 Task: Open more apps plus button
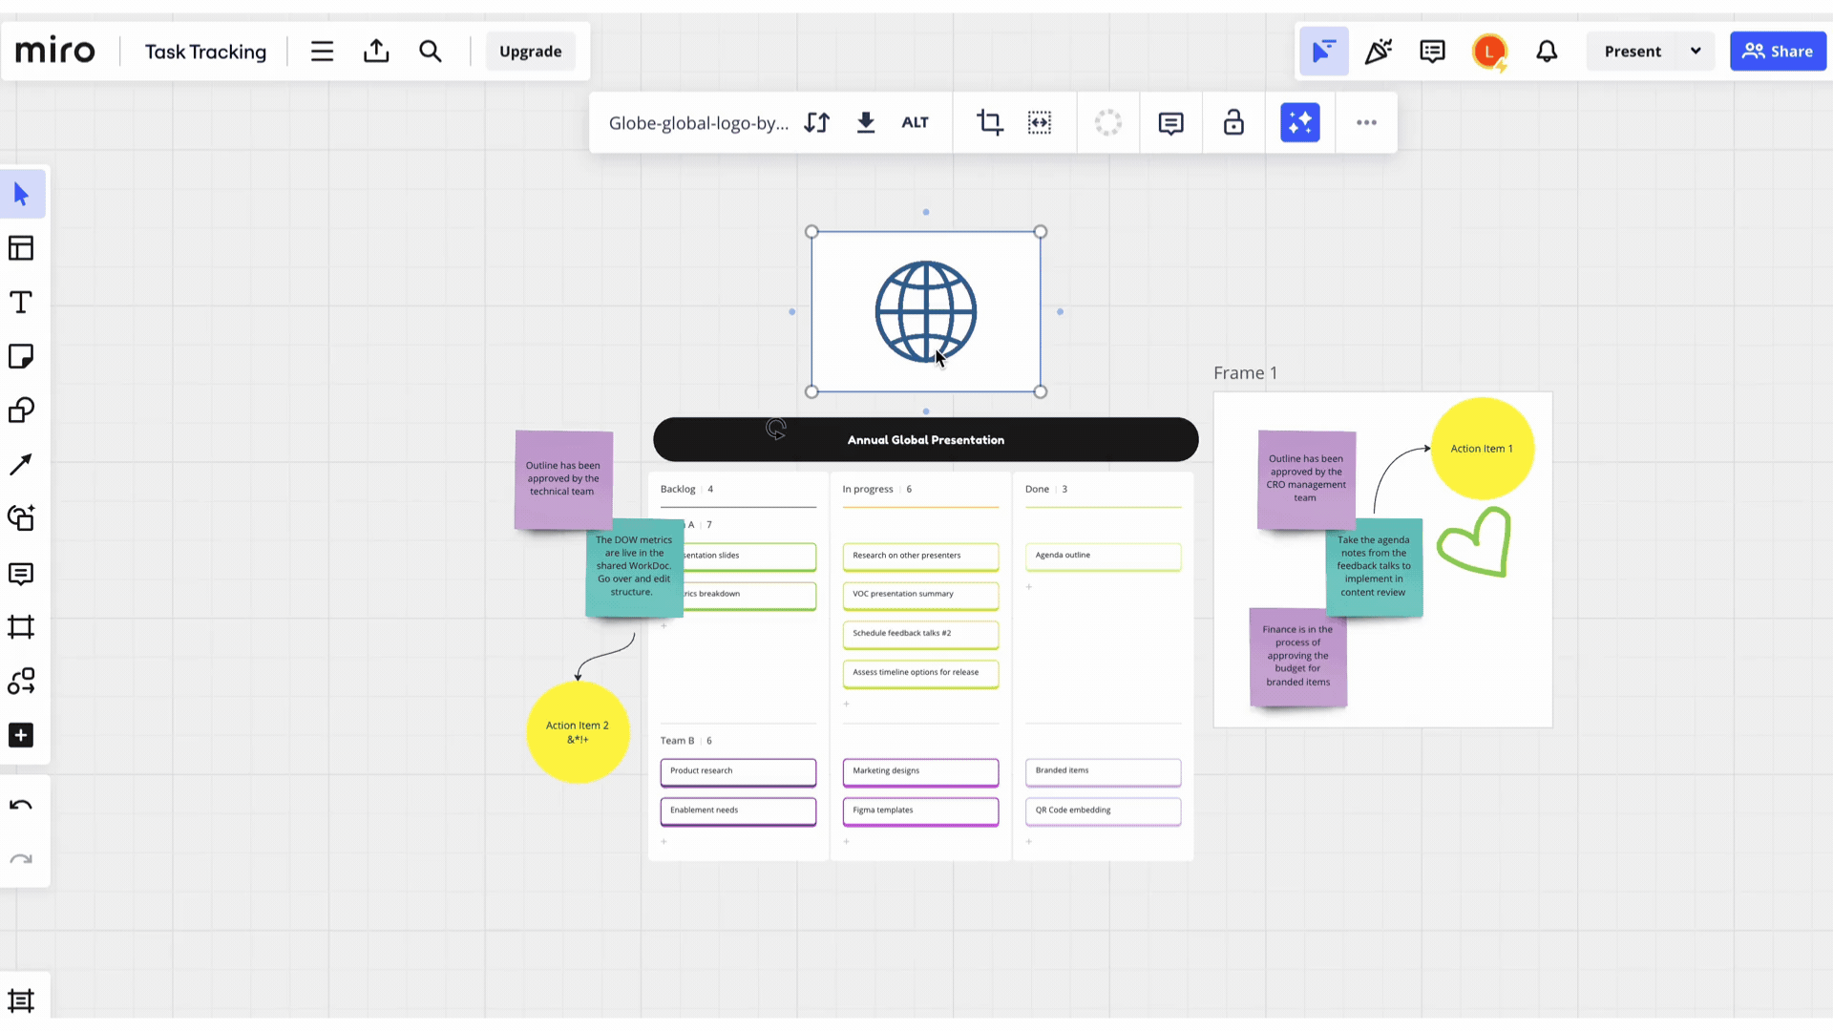point(21,735)
